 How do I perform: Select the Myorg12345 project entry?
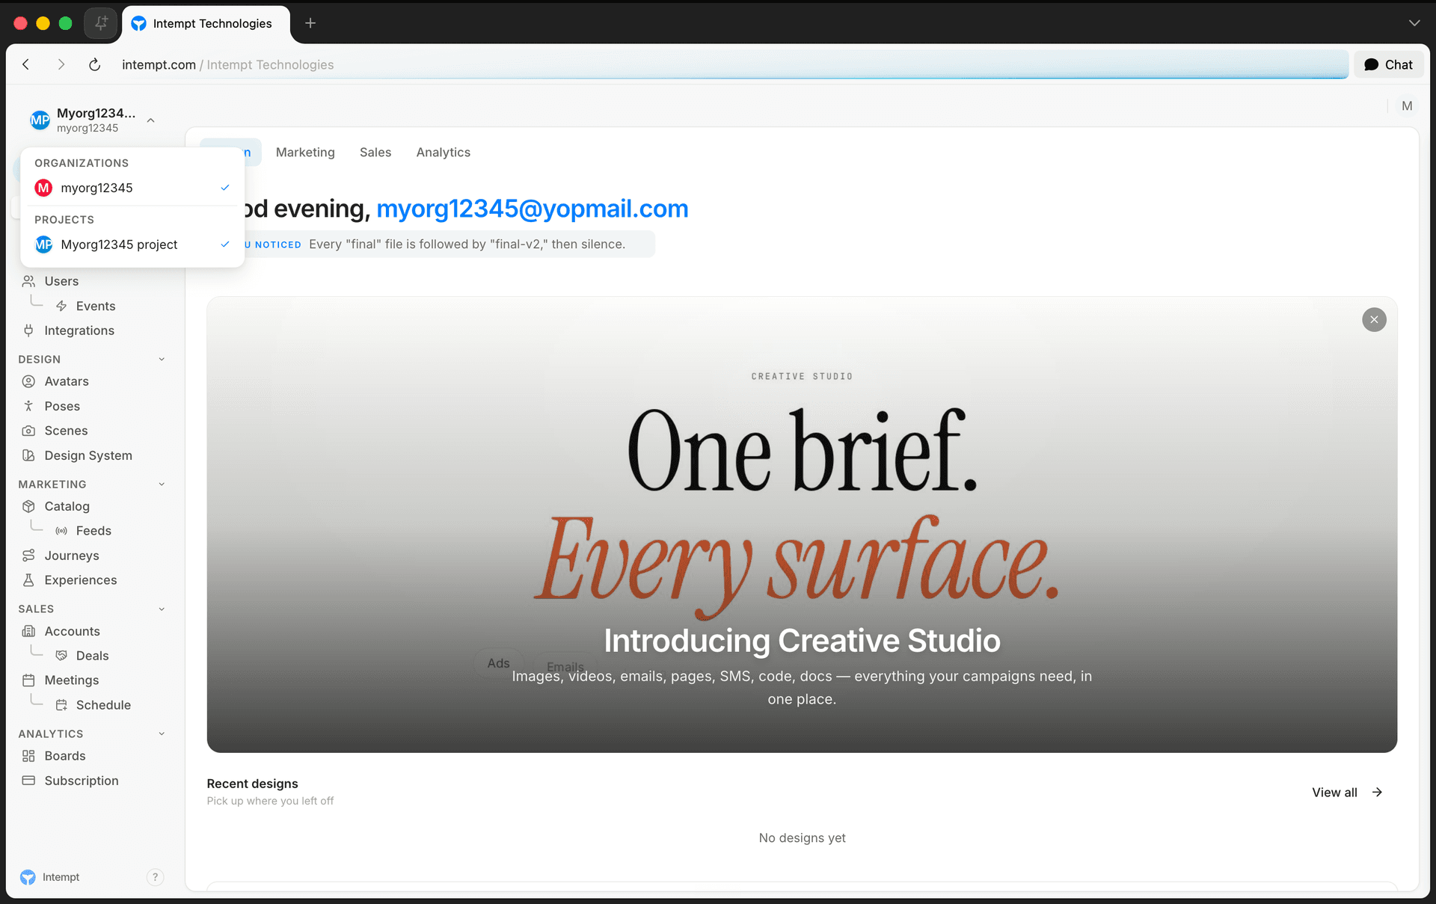(132, 245)
